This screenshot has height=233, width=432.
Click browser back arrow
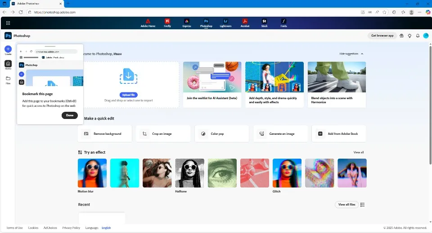(x=4, y=12)
